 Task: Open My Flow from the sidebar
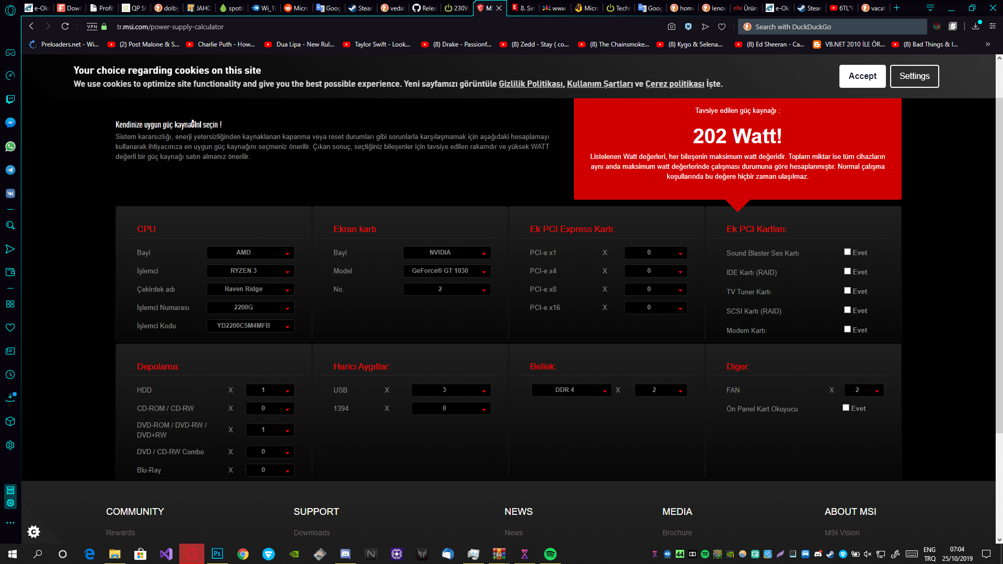10,249
